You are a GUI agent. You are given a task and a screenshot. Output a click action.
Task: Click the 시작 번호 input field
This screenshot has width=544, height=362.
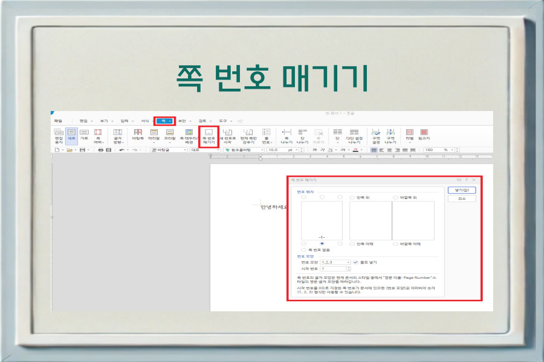[334, 268]
